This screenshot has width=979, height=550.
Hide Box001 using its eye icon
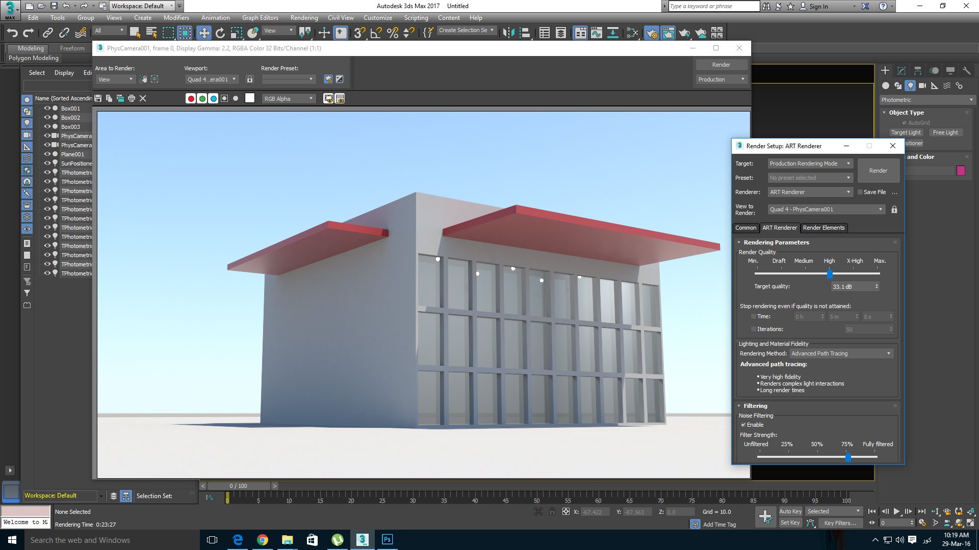click(47, 108)
